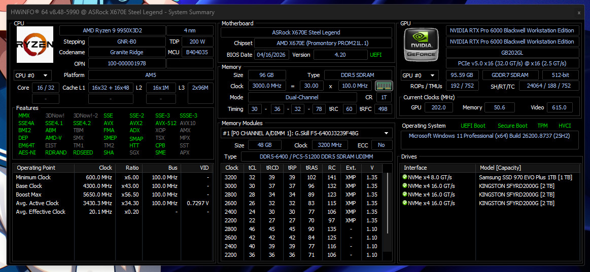This screenshot has height=272, width=590.
Task: Click the Samsung 970 EVO drive status icon
Action: tap(404, 177)
